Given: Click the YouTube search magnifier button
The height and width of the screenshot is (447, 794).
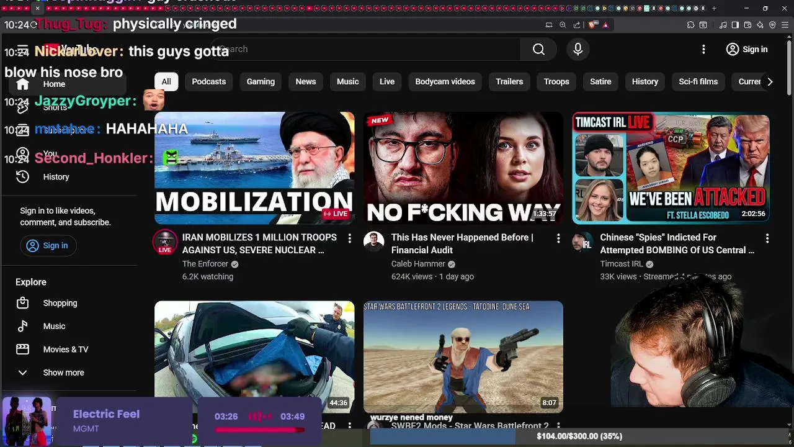Looking at the screenshot, I should pyautogui.click(x=538, y=49).
